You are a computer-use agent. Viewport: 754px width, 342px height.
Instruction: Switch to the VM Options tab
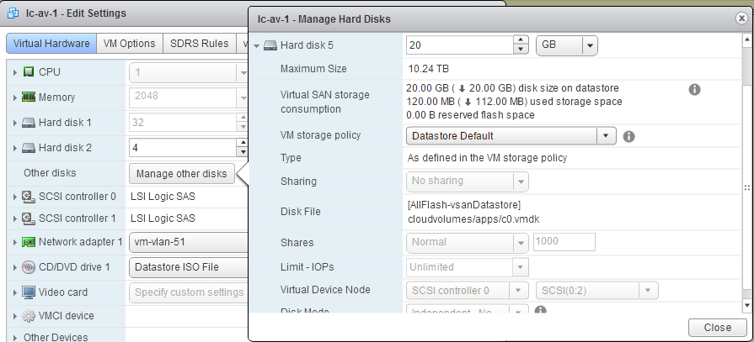(x=129, y=44)
